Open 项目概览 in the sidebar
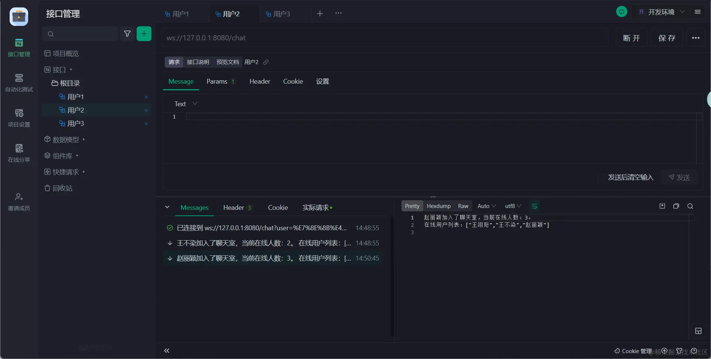 [x=61, y=54]
